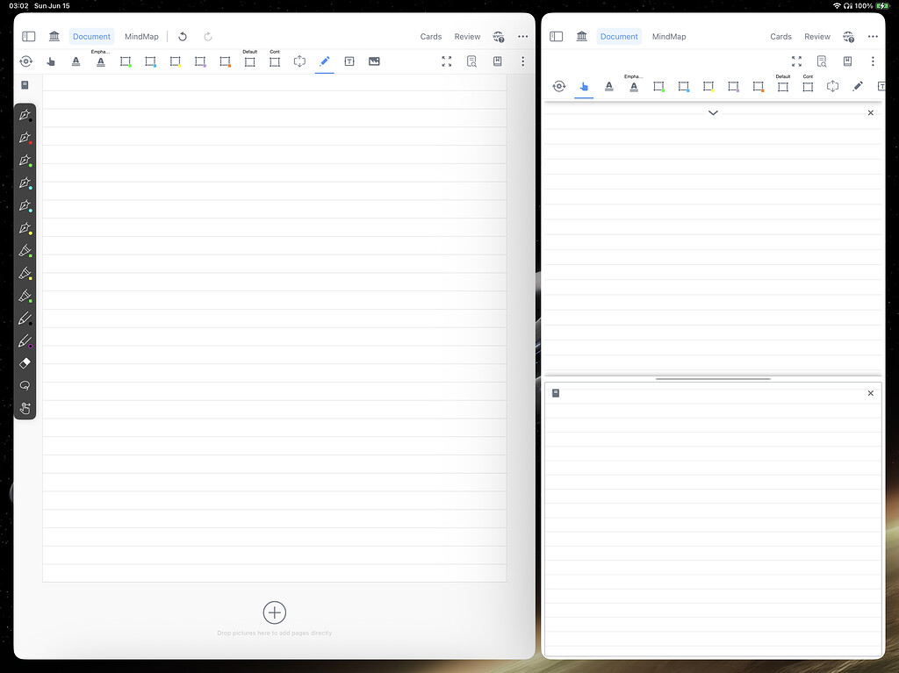This screenshot has height=673, width=899.
Task: Open the horizontal three-dots menu in left window
Action: tap(523, 37)
